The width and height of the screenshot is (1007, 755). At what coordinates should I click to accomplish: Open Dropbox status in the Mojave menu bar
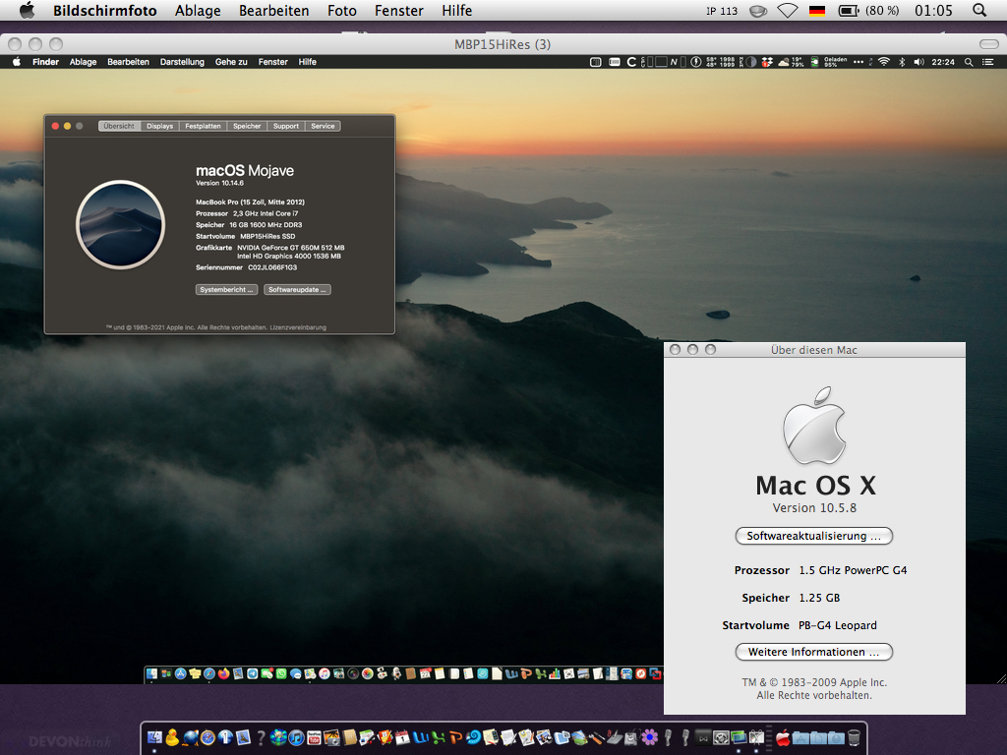point(767,62)
